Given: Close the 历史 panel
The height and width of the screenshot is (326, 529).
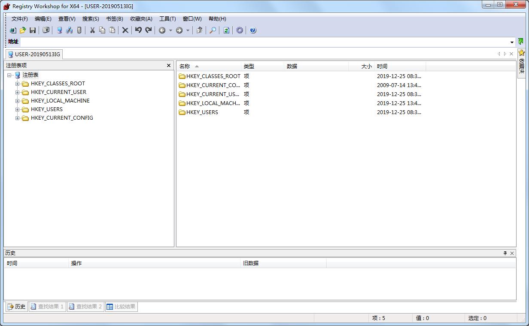Looking at the screenshot, I should pos(512,253).
